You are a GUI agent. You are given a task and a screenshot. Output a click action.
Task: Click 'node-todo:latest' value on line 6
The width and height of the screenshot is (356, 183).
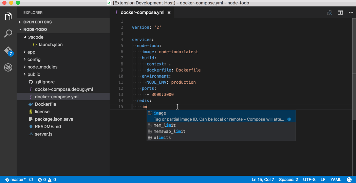point(179,52)
